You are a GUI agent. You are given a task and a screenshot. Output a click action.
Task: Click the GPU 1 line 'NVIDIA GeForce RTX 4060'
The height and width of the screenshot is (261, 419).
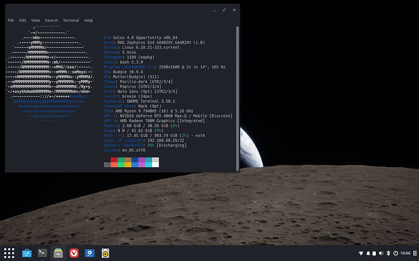click(168, 116)
